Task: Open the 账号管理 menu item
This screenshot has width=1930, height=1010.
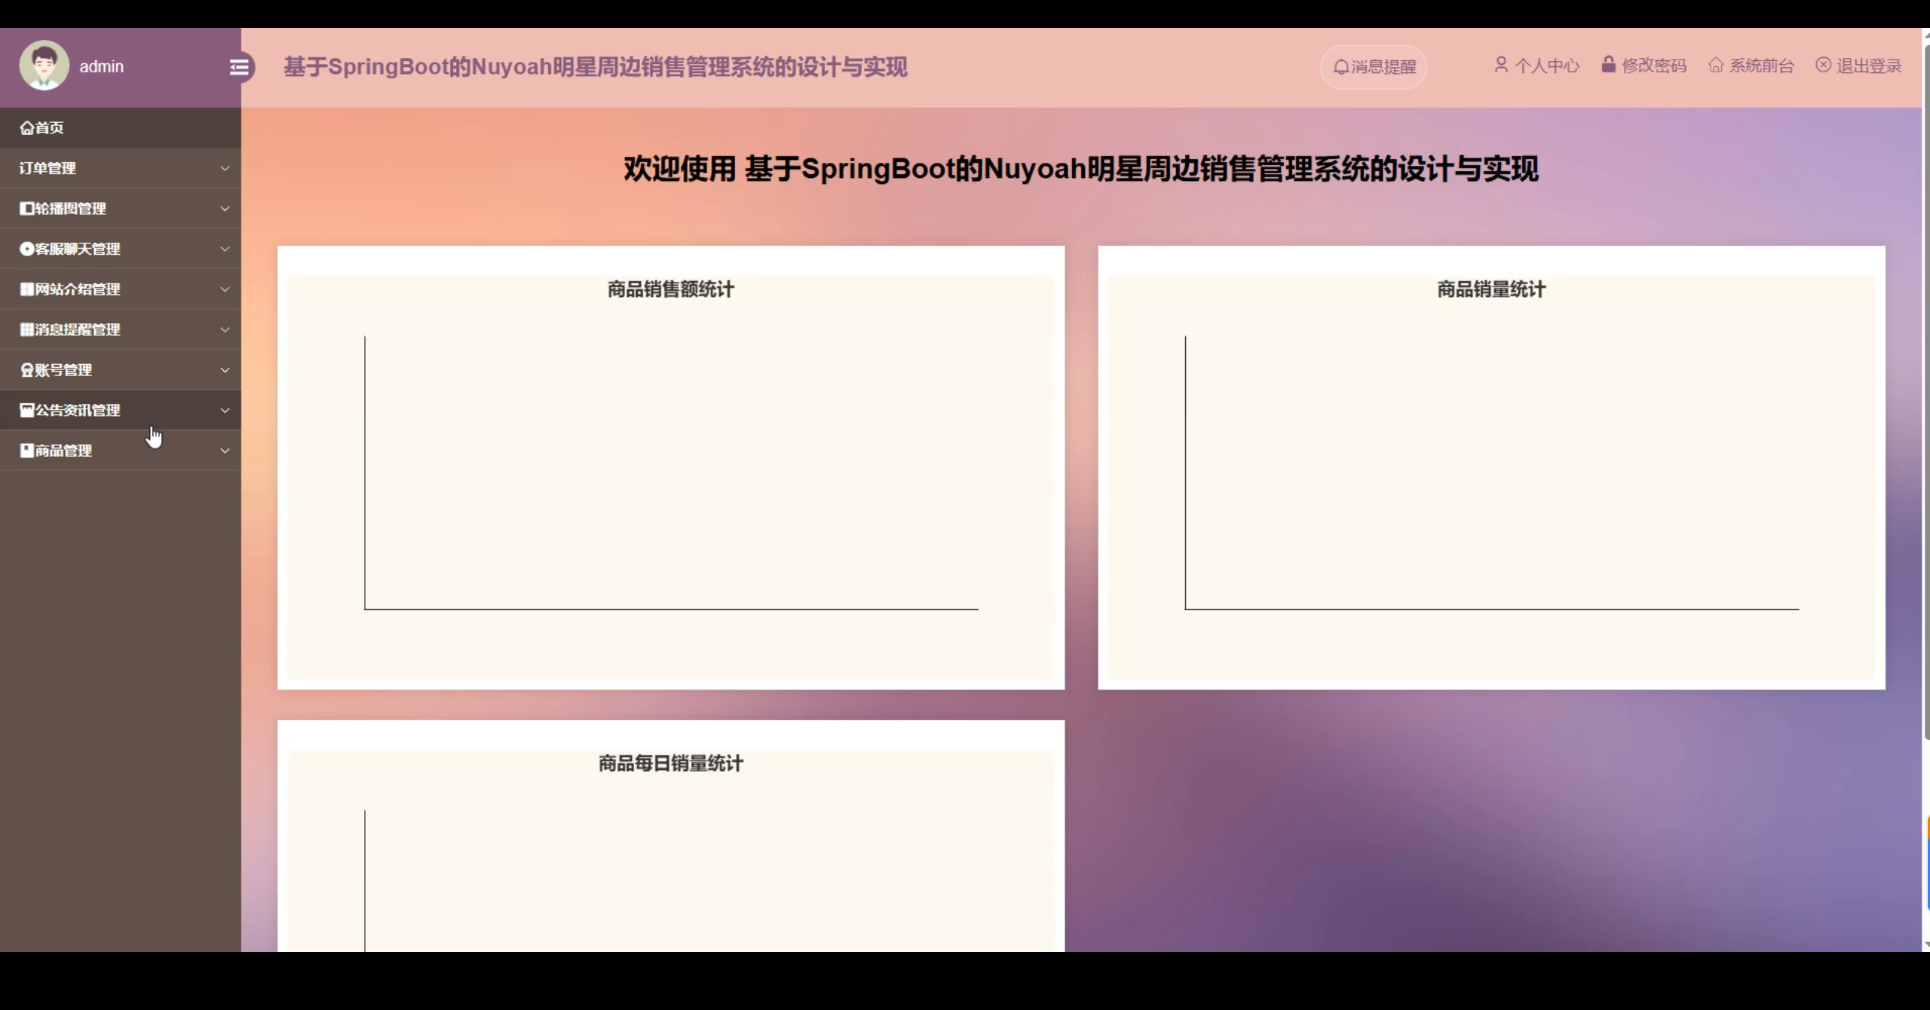Action: [x=64, y=370]
